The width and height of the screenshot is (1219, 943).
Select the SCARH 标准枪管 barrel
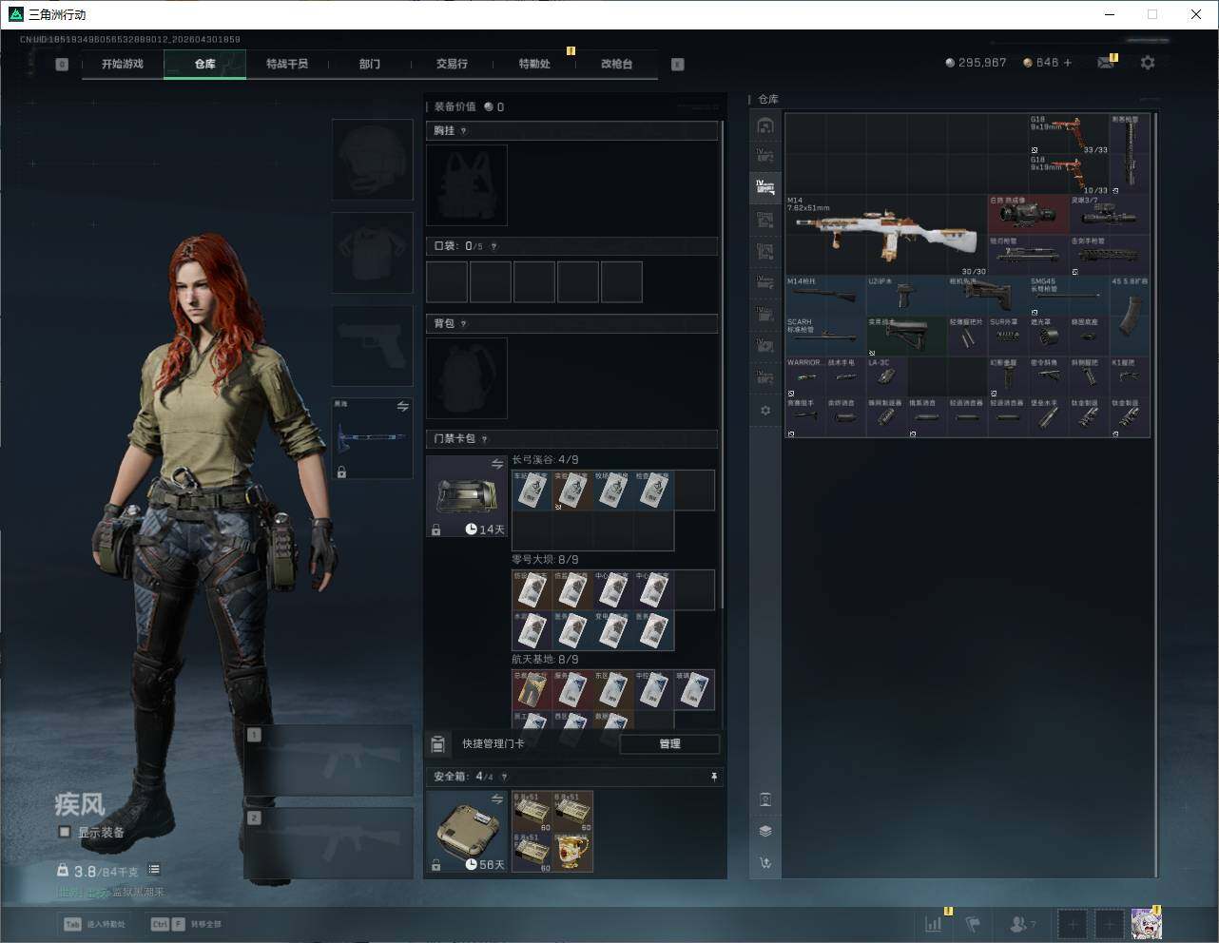click(825, 337)
